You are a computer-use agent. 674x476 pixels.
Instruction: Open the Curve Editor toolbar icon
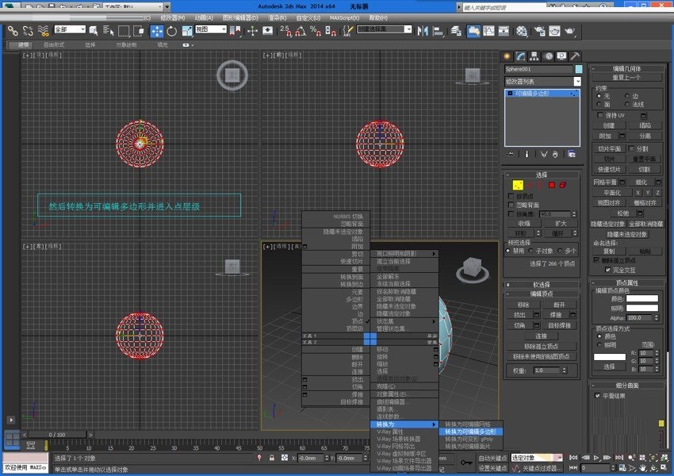pos(488,31)
